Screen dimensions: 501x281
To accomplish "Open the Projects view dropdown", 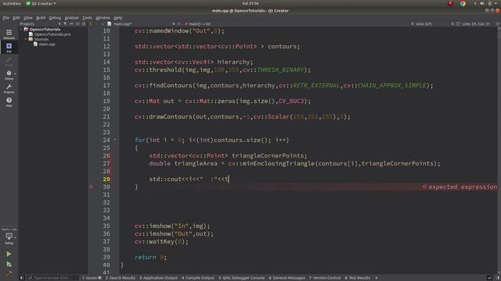I will (x=40, y=24).
